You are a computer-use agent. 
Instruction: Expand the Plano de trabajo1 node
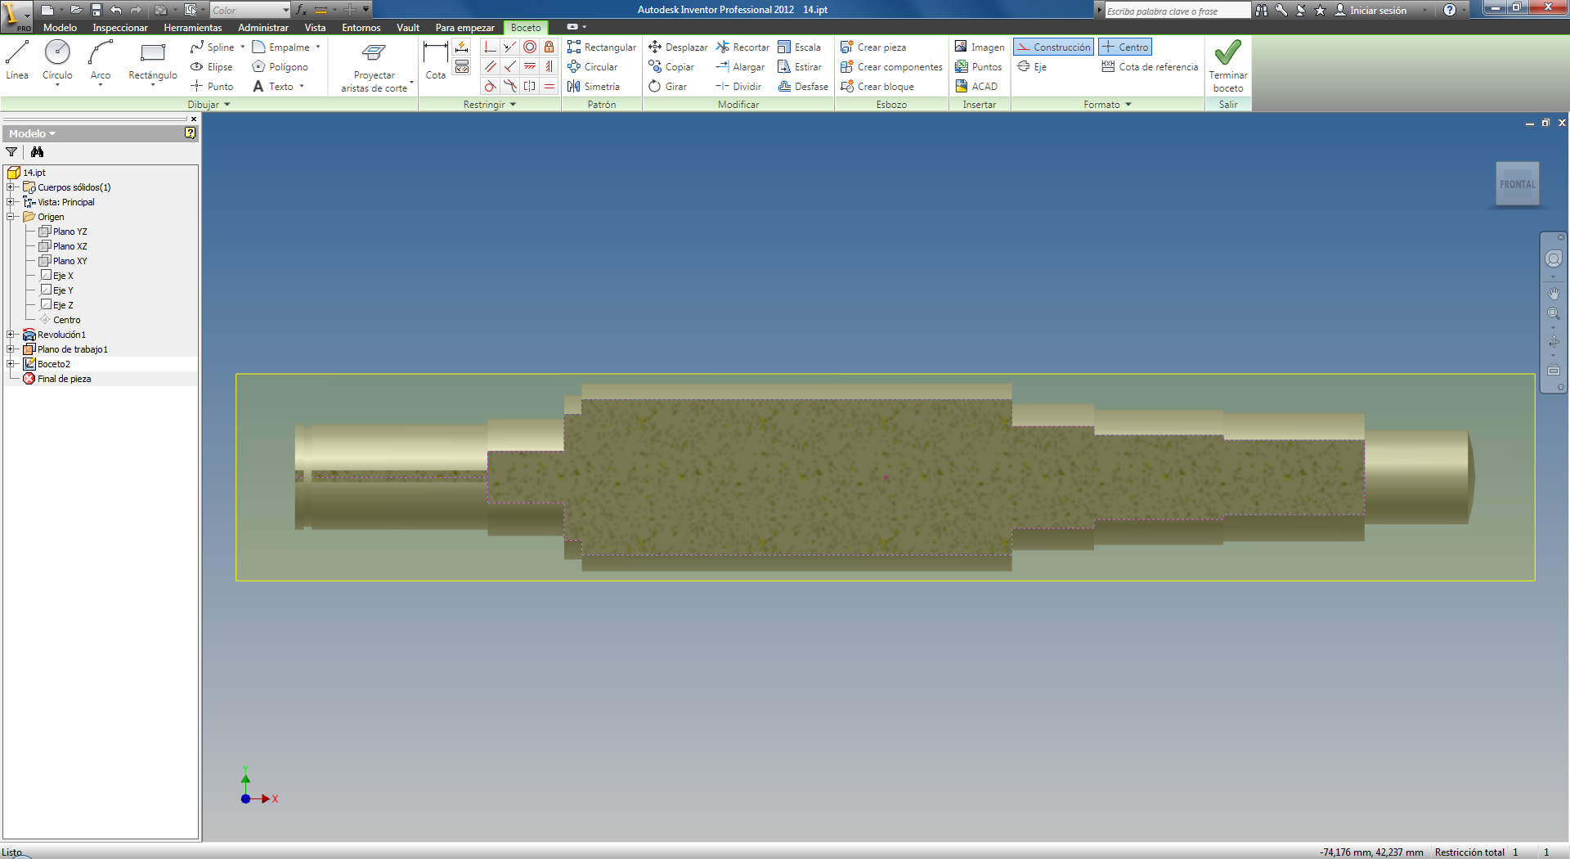11,349
